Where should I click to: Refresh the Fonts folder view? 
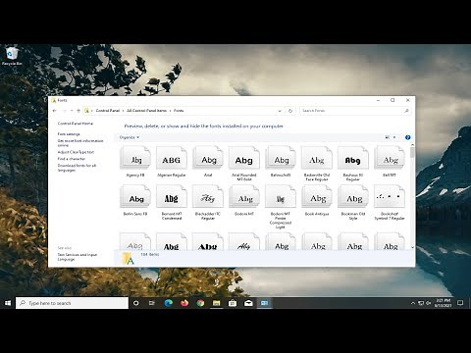(x=290, y=111)
